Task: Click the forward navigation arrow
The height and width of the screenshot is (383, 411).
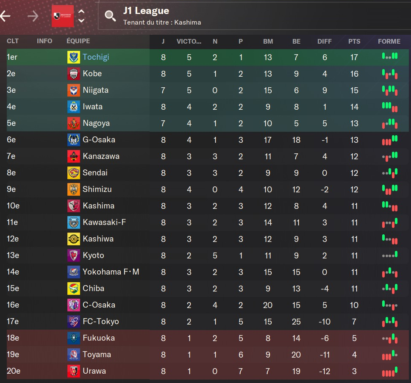Action: [33, 17]
